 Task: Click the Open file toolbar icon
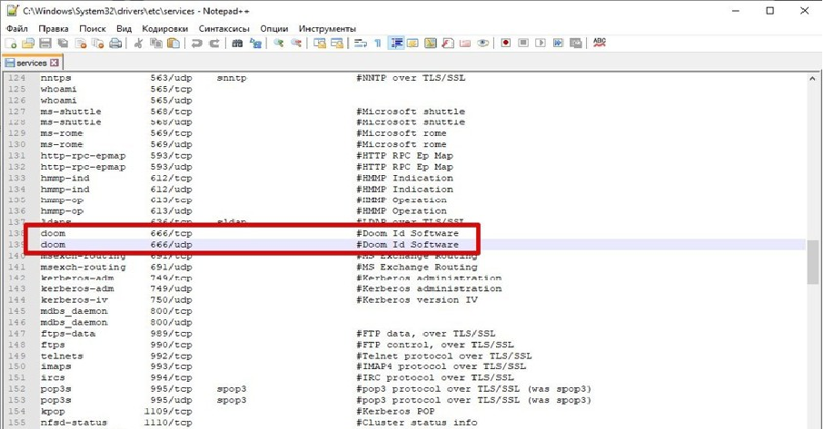(28, 44)
